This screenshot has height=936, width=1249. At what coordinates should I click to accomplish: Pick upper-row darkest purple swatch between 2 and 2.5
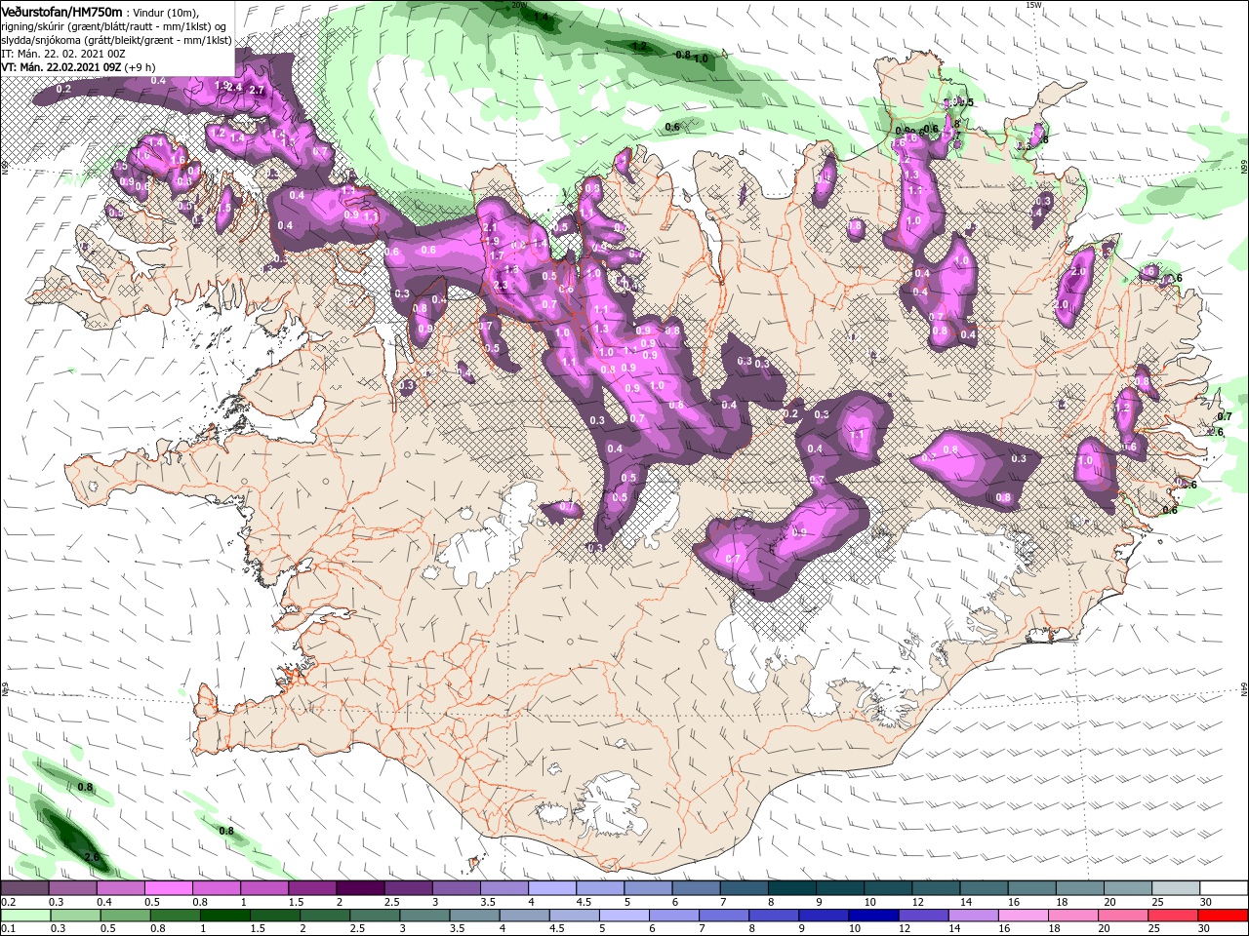[360, 888]
